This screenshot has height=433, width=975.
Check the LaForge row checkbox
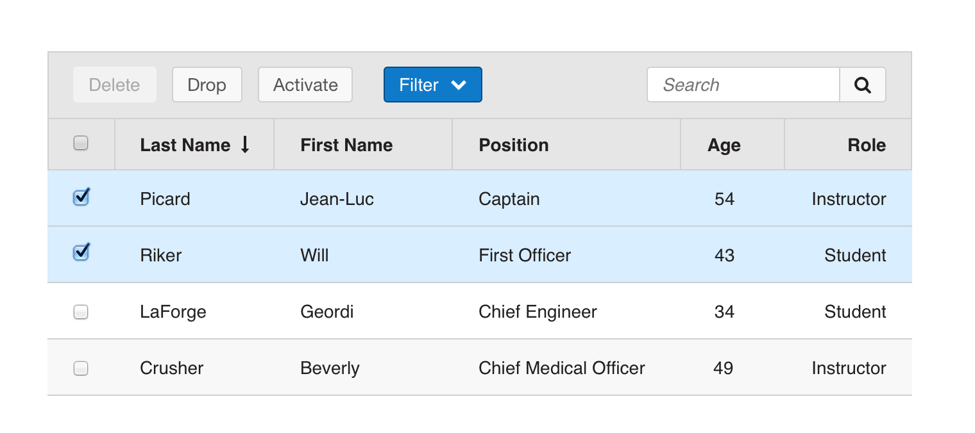[x=81, y=312]
